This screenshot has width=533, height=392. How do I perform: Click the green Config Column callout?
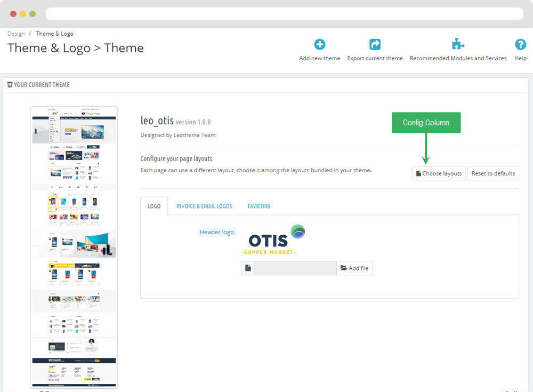point(426,123)
